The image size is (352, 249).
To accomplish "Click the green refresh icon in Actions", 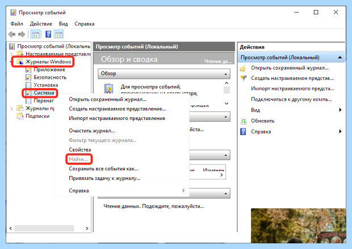I will [x=244, y=121].
